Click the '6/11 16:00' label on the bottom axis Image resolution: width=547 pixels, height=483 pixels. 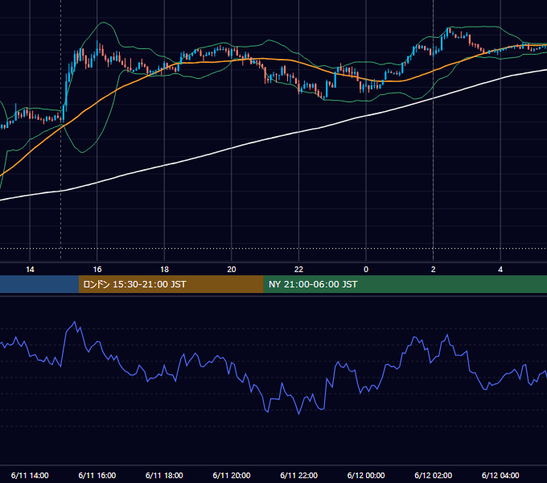[97, 475]
